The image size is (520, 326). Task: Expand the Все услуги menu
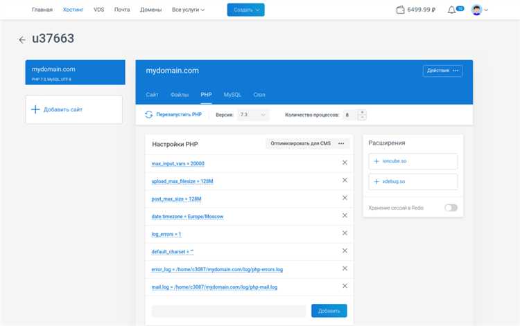click(188, 10)
